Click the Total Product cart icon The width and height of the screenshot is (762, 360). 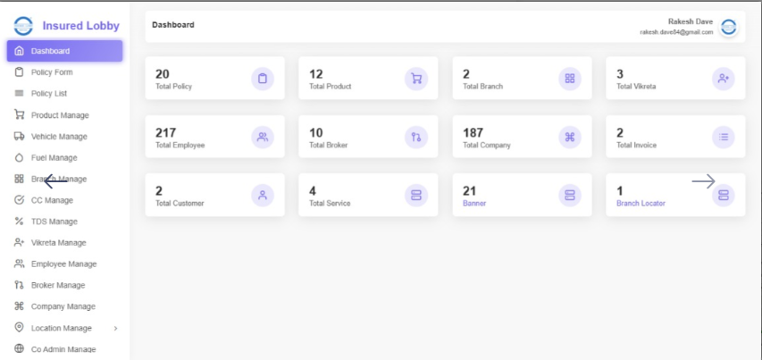(x=416, y=79)
